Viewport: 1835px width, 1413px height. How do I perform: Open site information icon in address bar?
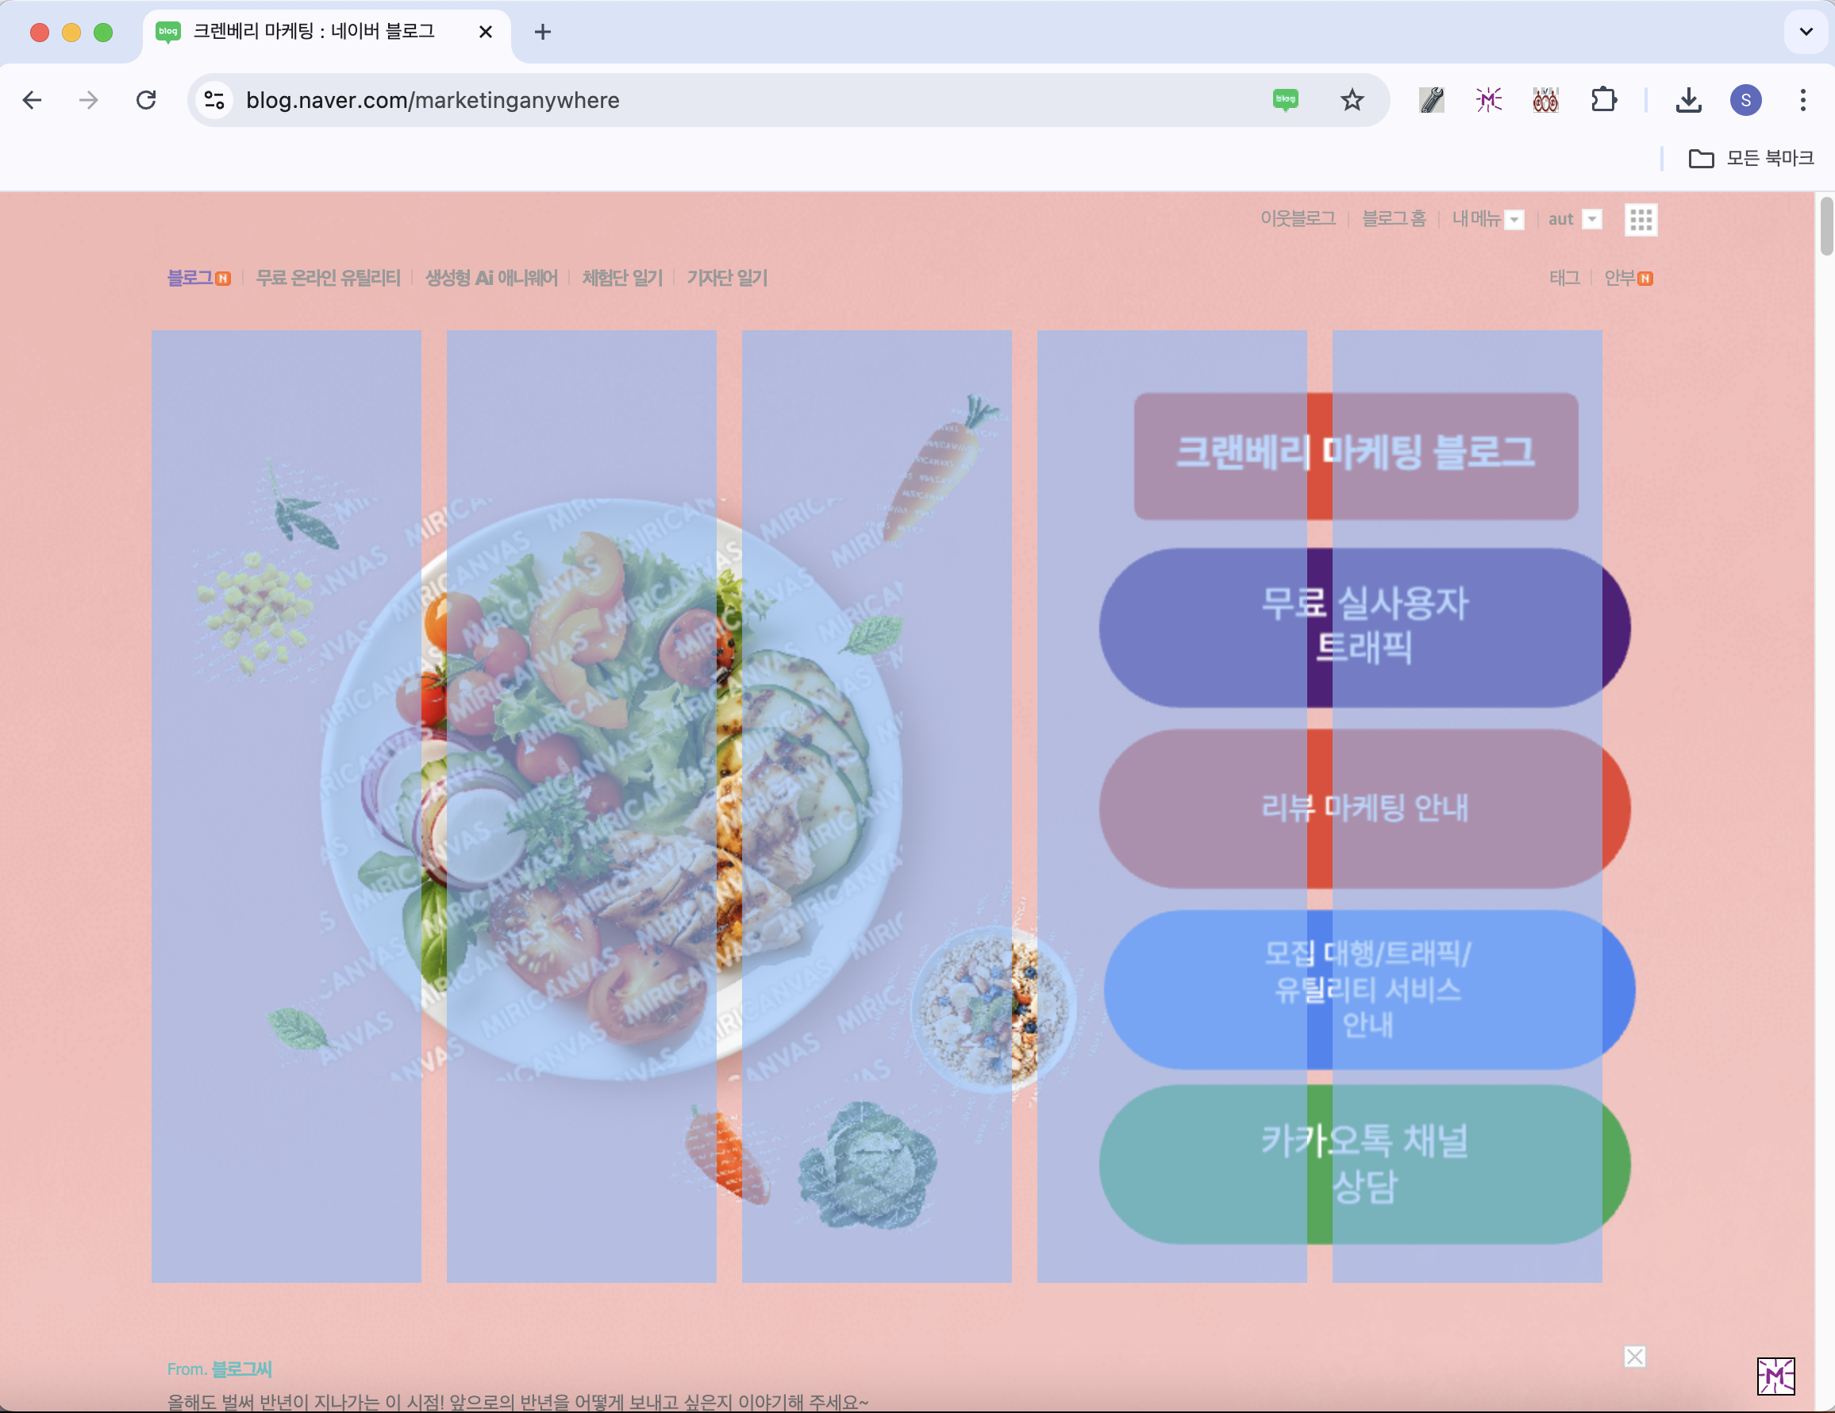[214, 100]
